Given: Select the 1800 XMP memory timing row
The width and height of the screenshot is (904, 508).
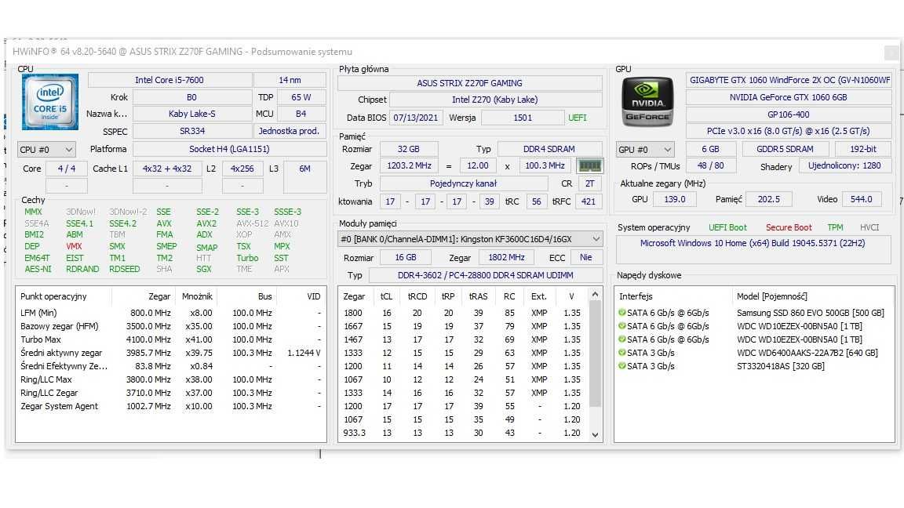Looking at the screenshot, I should click(x=464, y=313).
